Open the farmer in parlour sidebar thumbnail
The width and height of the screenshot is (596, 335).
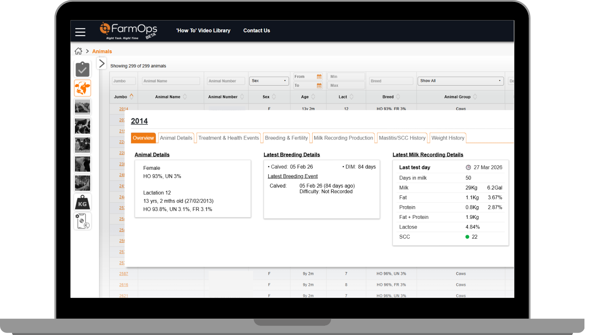[x=82, y=183]
